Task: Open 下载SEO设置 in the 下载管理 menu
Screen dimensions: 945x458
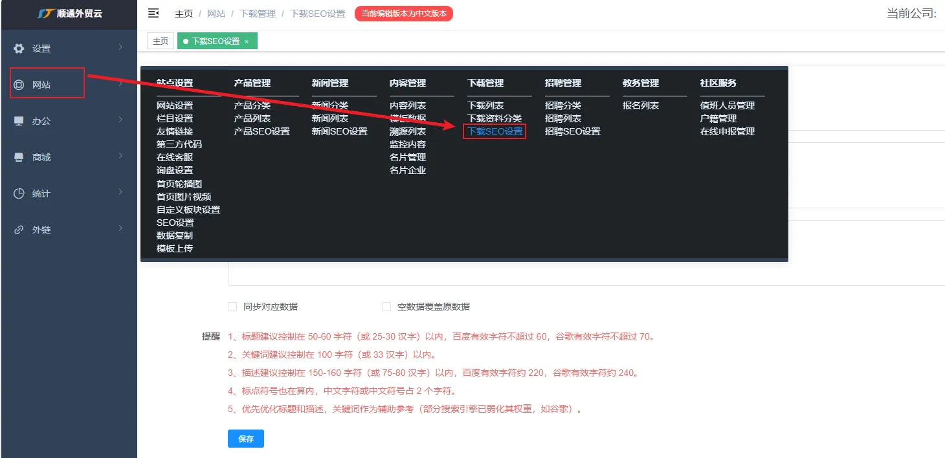Action: pos(495,131)
